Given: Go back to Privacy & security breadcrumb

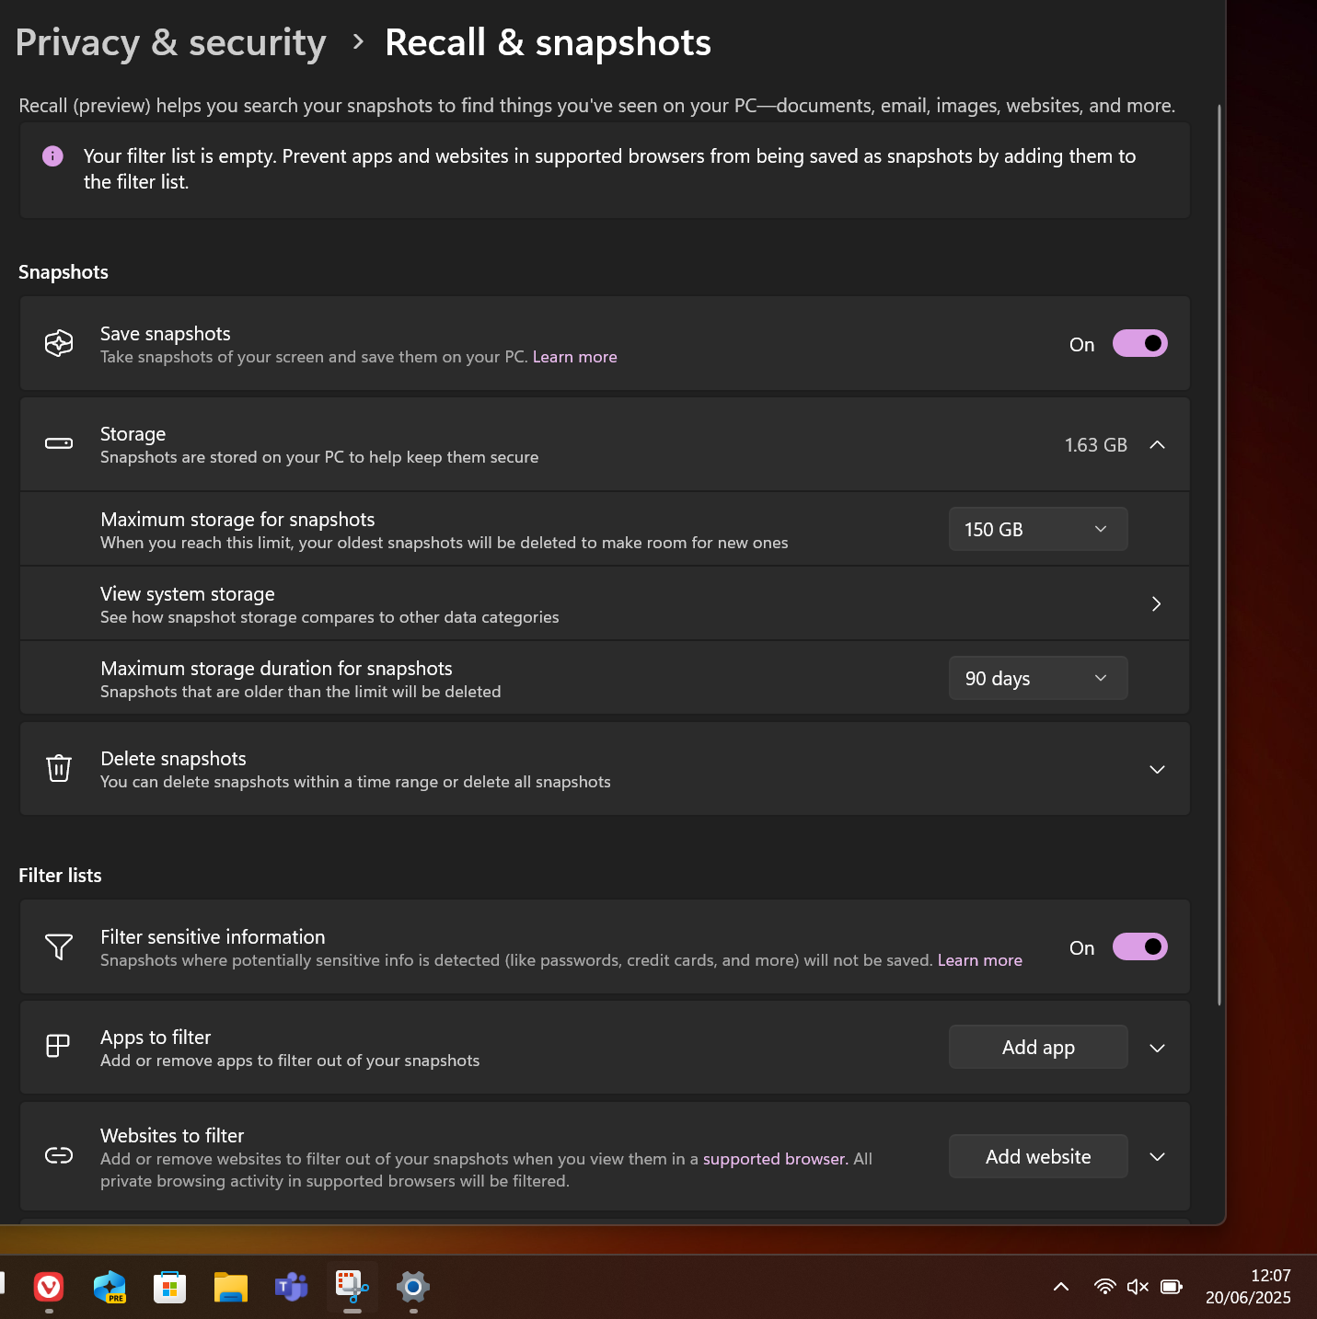Looking at the screenshot, I should [x=171, y=43].
